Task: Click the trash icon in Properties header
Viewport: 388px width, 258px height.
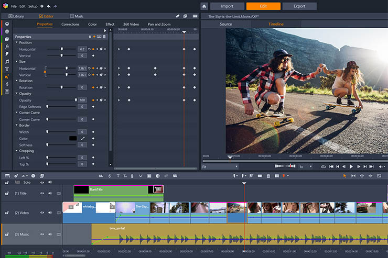Action: tap(104, 37)
